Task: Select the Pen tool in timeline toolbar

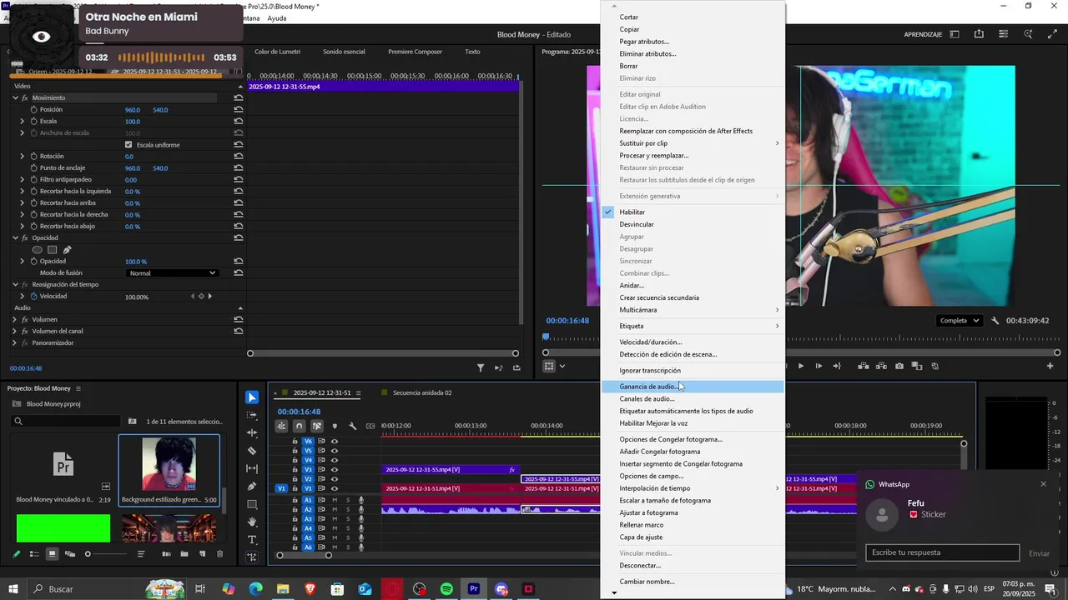Action: [252, 487]
